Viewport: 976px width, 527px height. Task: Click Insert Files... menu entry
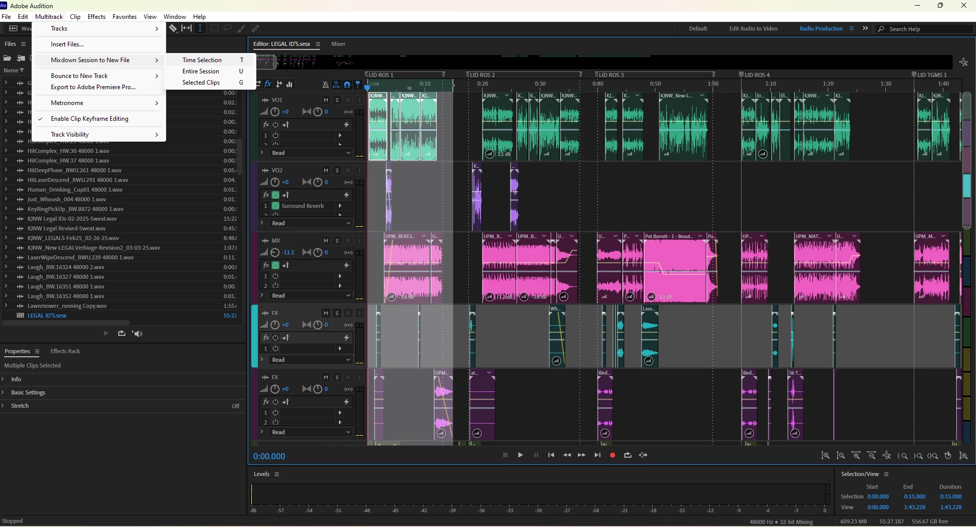click(99, 44)
